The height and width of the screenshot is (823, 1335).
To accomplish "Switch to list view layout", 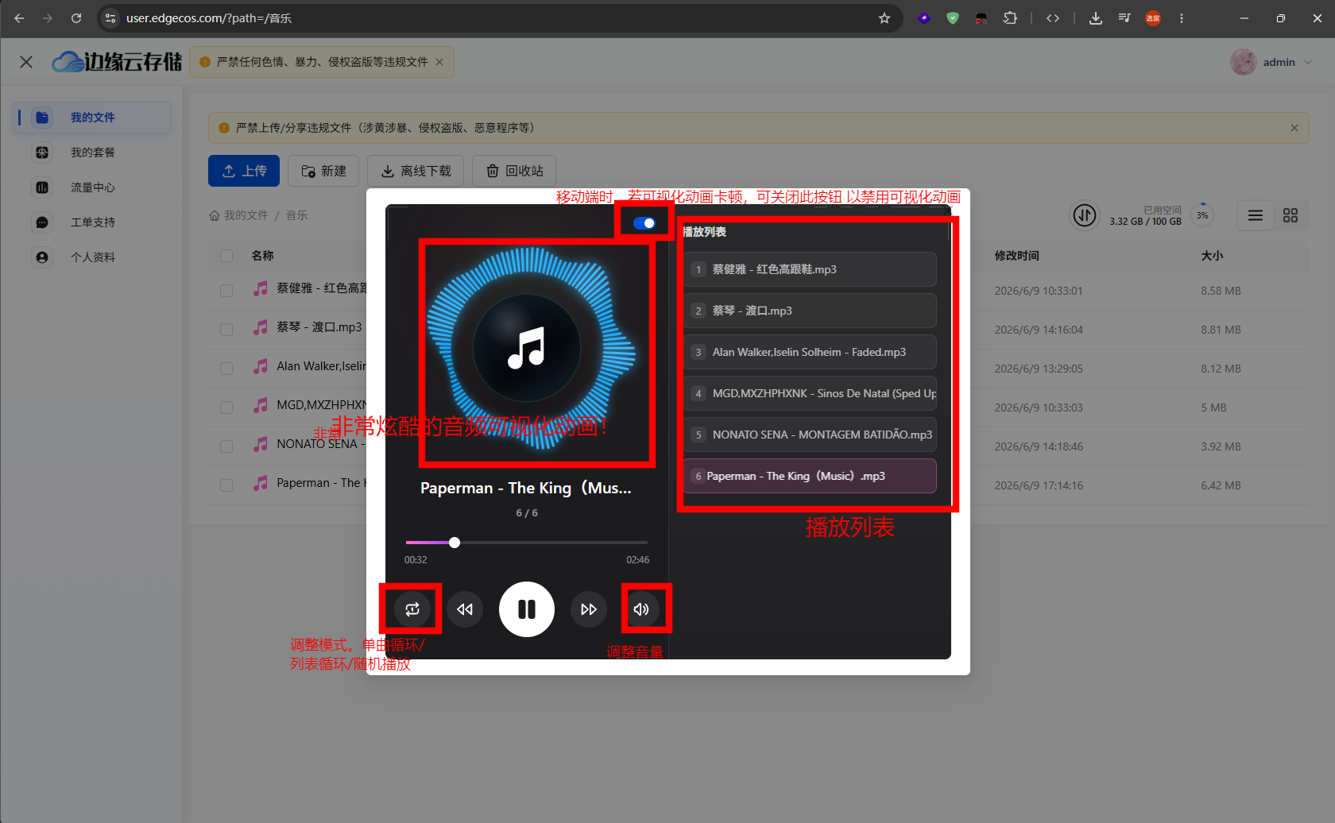I will [1256, 215].
